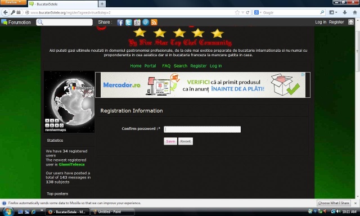Open the Portal navigation link
This screenshot has height=216, width=360.
(x=150, y=66)
